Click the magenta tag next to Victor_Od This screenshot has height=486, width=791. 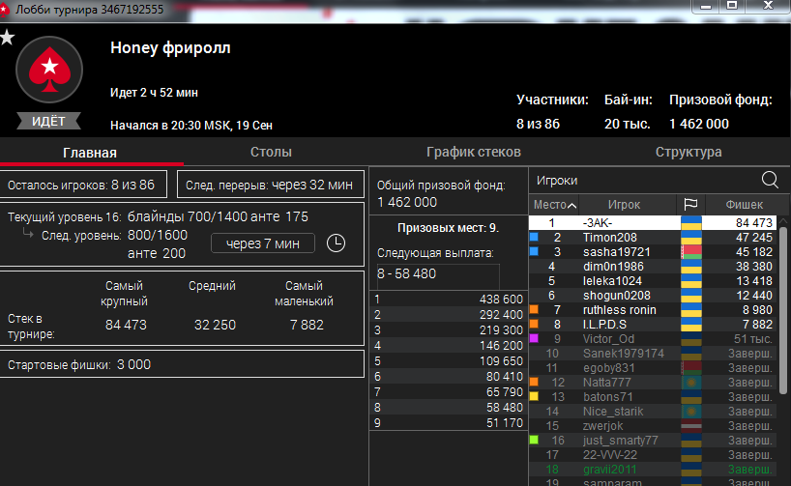534,338
